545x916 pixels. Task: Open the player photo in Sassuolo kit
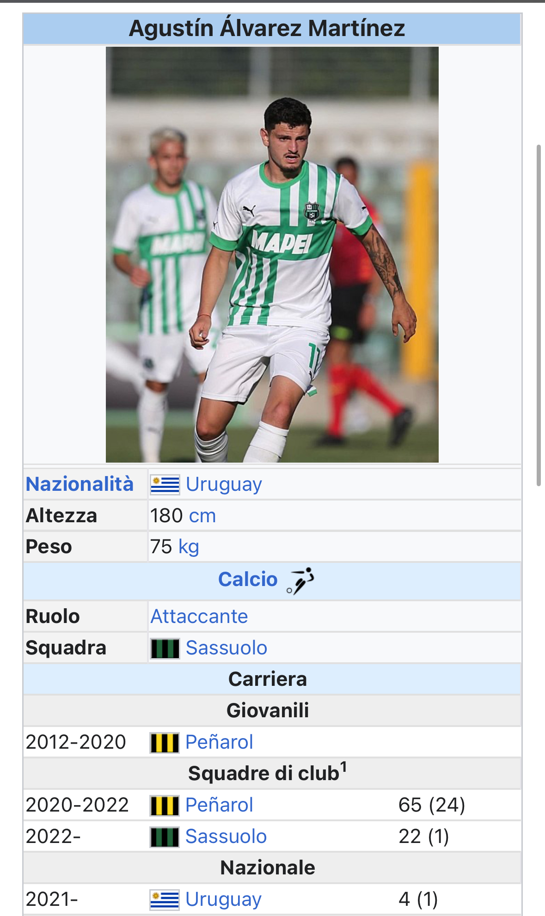272,255
